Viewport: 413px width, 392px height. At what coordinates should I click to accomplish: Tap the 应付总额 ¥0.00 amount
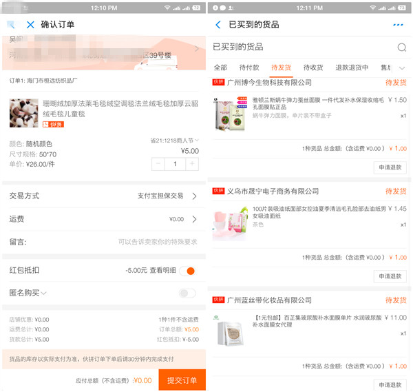(x=142, y=380)
